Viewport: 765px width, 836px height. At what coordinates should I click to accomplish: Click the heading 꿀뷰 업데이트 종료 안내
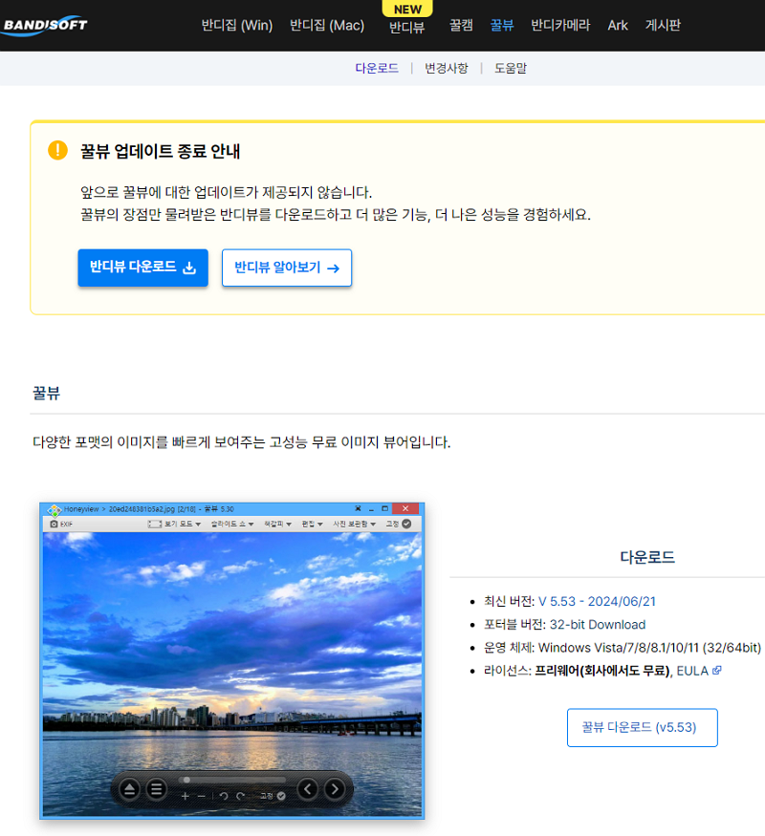tap(160, 151)
